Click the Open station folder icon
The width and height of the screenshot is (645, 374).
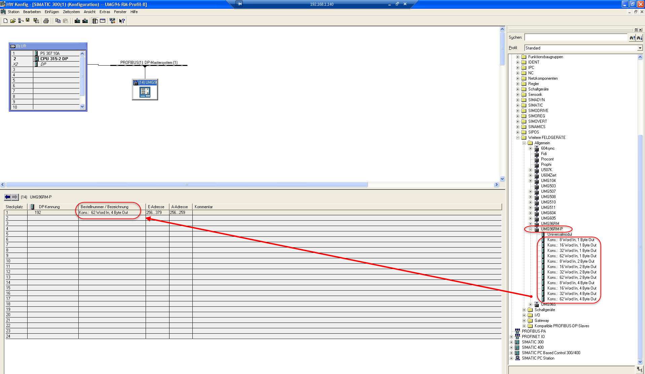point(13,21)
